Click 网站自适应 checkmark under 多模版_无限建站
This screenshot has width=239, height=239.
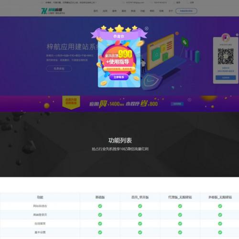pos(220,206)
